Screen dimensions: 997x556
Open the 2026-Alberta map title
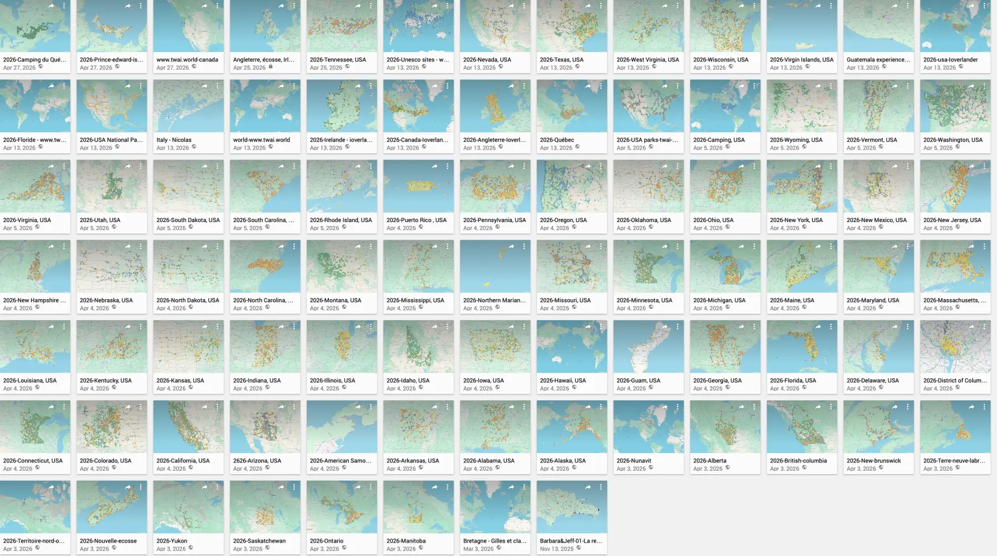(710, 461)
